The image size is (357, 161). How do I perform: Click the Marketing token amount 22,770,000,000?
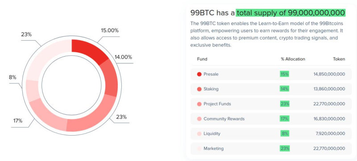pos(329,149)
